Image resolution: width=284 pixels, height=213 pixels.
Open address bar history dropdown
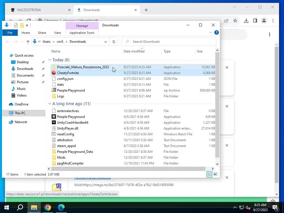[x=106, y=42]
